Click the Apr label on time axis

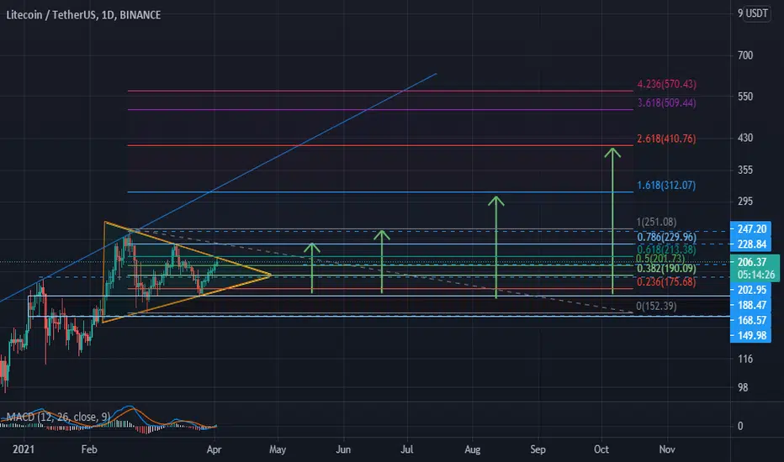point(214,449)
